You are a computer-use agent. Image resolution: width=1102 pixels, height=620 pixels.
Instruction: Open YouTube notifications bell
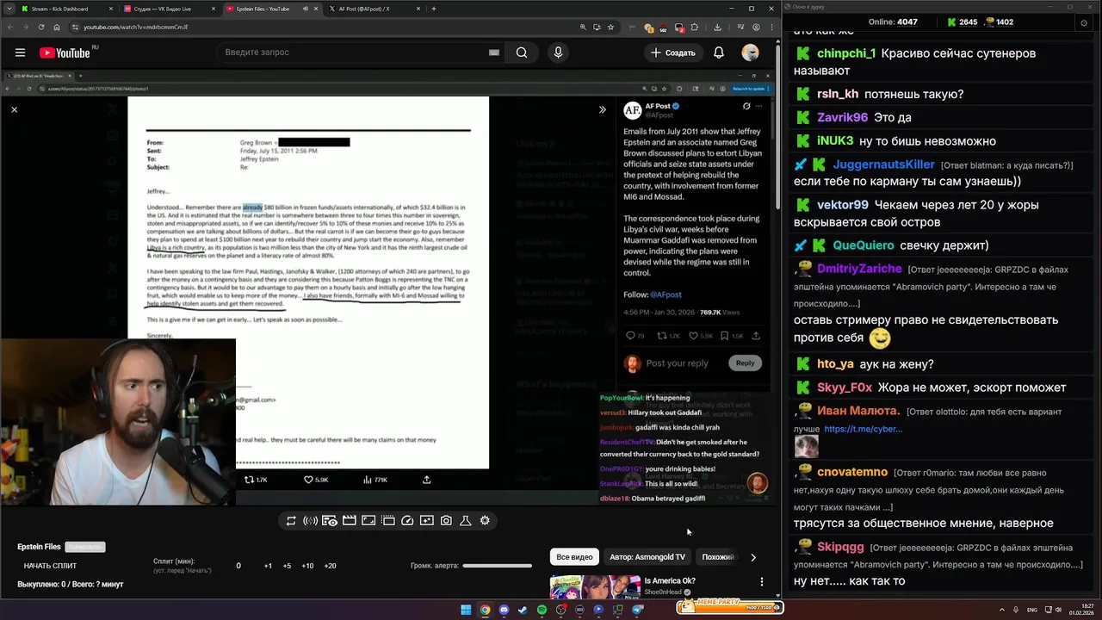pos(719,53)
